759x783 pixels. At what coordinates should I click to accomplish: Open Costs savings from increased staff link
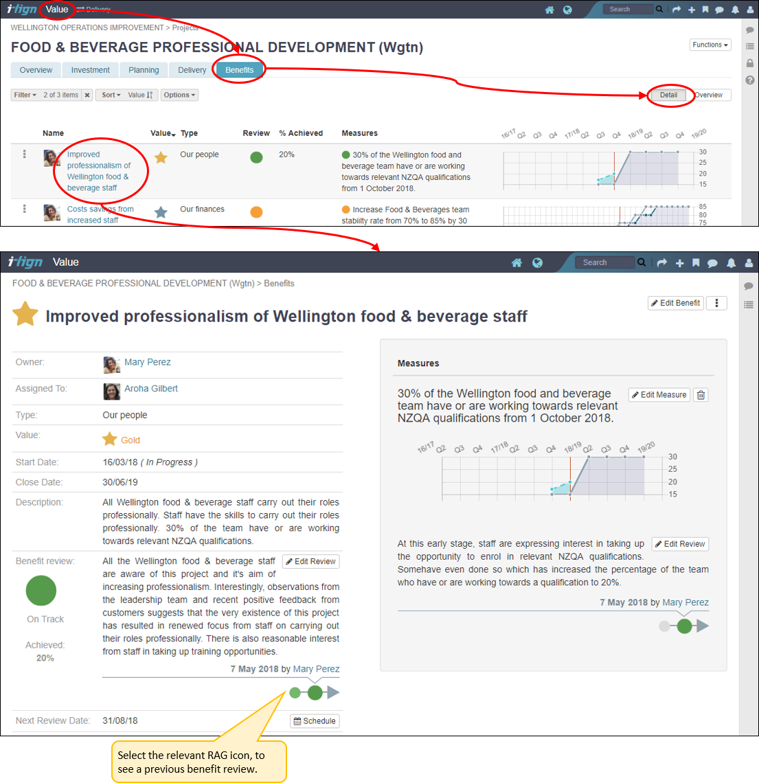click(100, 215)
